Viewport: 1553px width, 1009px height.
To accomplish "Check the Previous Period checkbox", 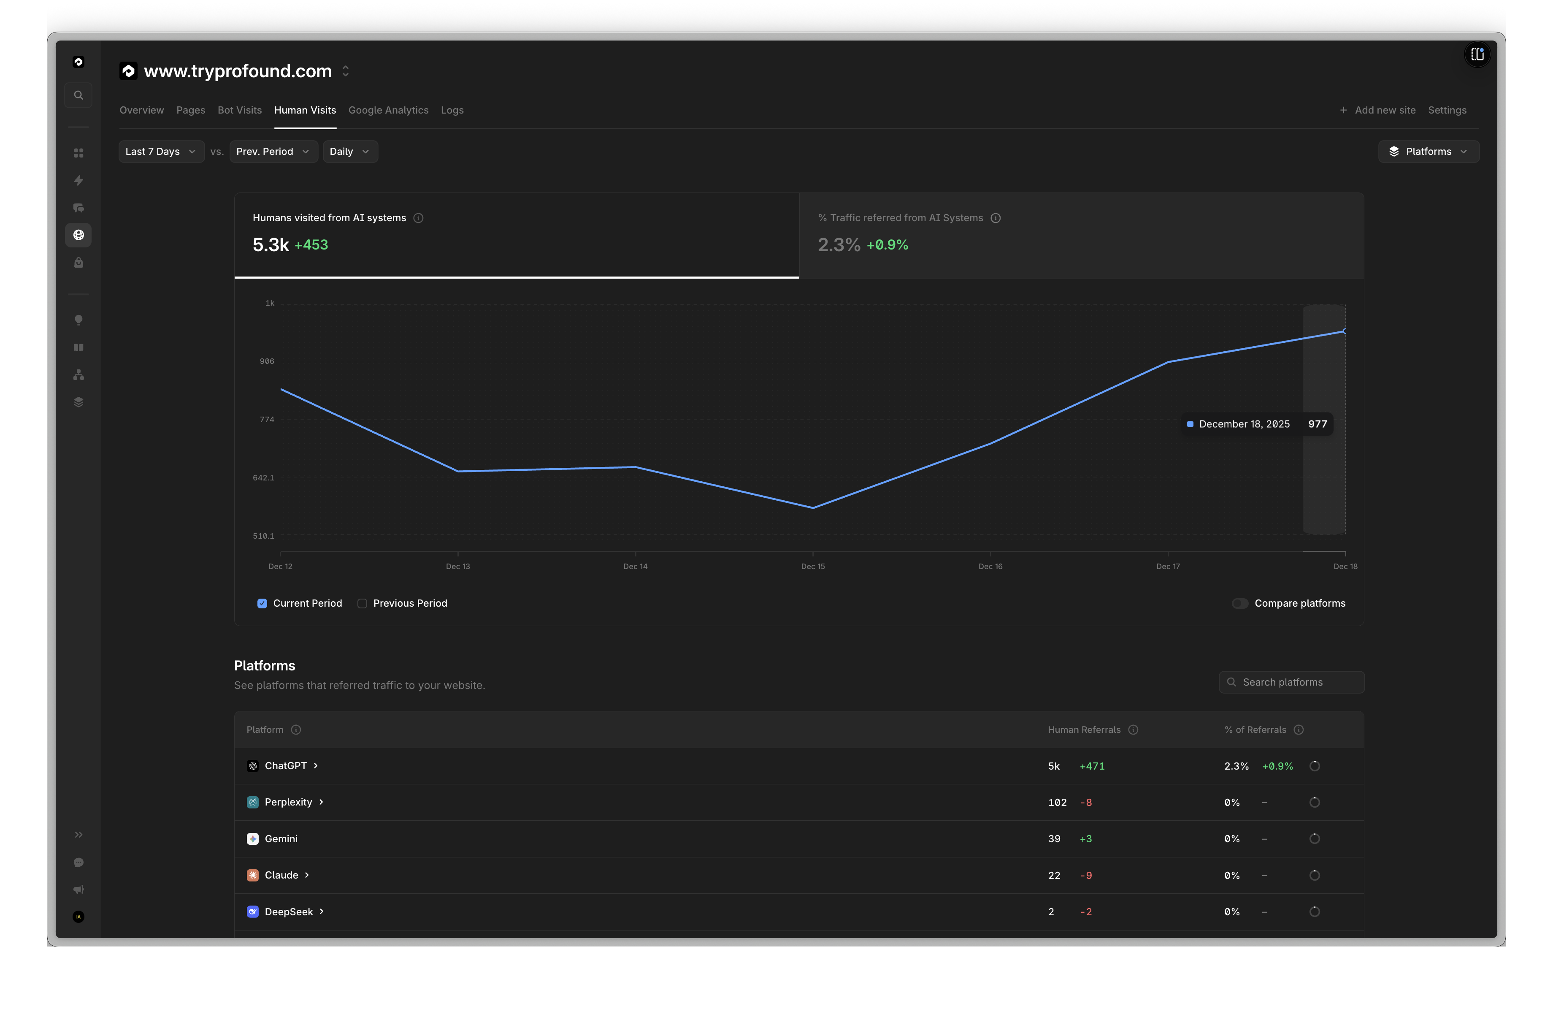I will click(362, 603).
